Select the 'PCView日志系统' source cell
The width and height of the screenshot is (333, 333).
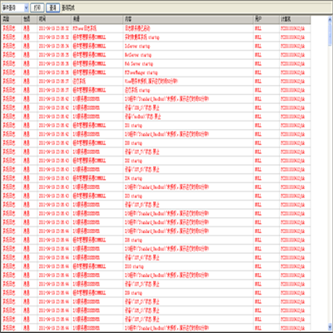97,28
